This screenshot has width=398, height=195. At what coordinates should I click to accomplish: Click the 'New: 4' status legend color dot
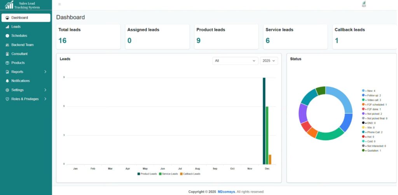tap(363, 91)
